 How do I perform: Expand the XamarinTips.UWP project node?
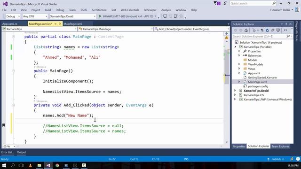coord(235,100)
